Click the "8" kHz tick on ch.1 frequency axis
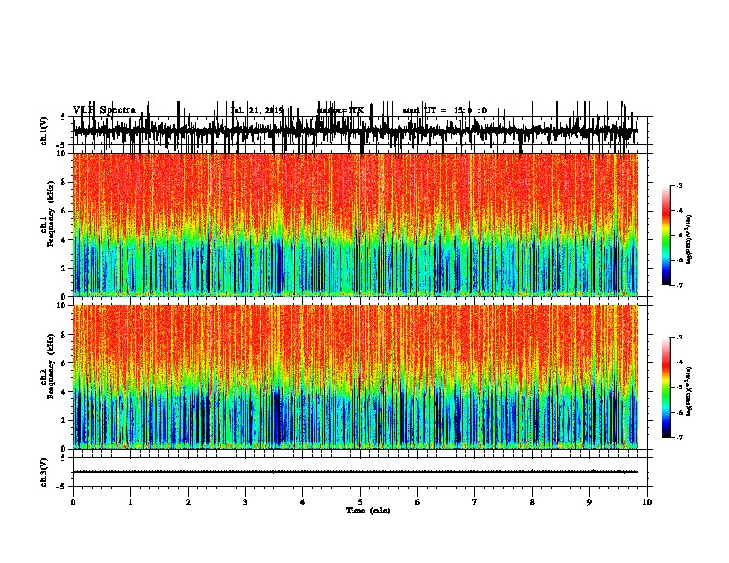This screenshot has height=563, width=729. click(x=64, y=182)
